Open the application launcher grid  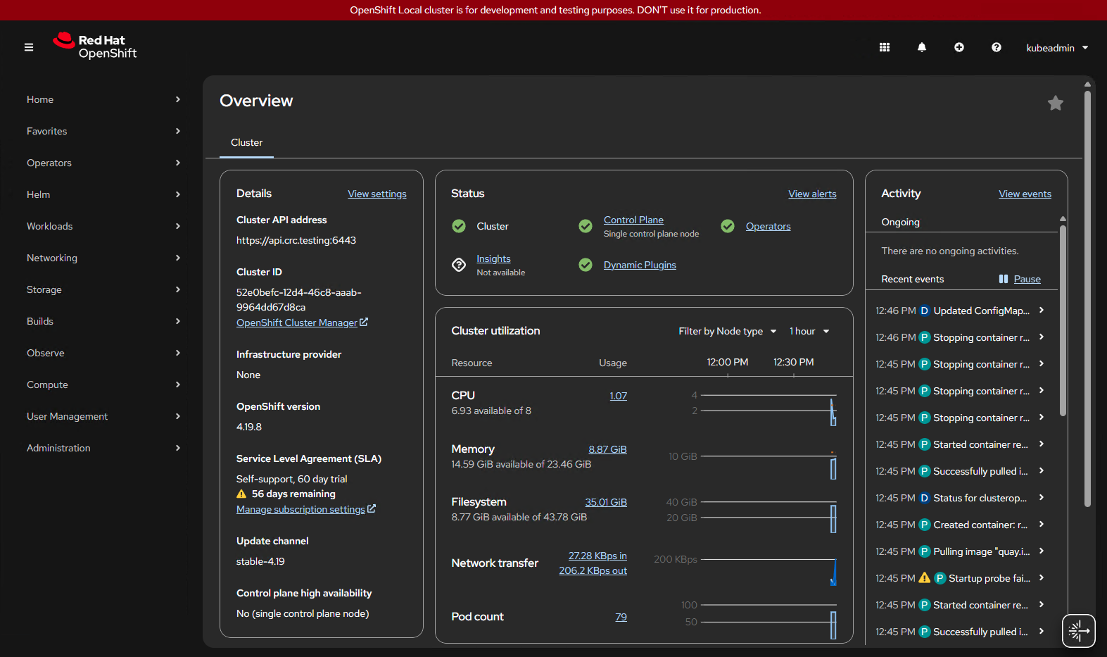[x=885, y=47]
